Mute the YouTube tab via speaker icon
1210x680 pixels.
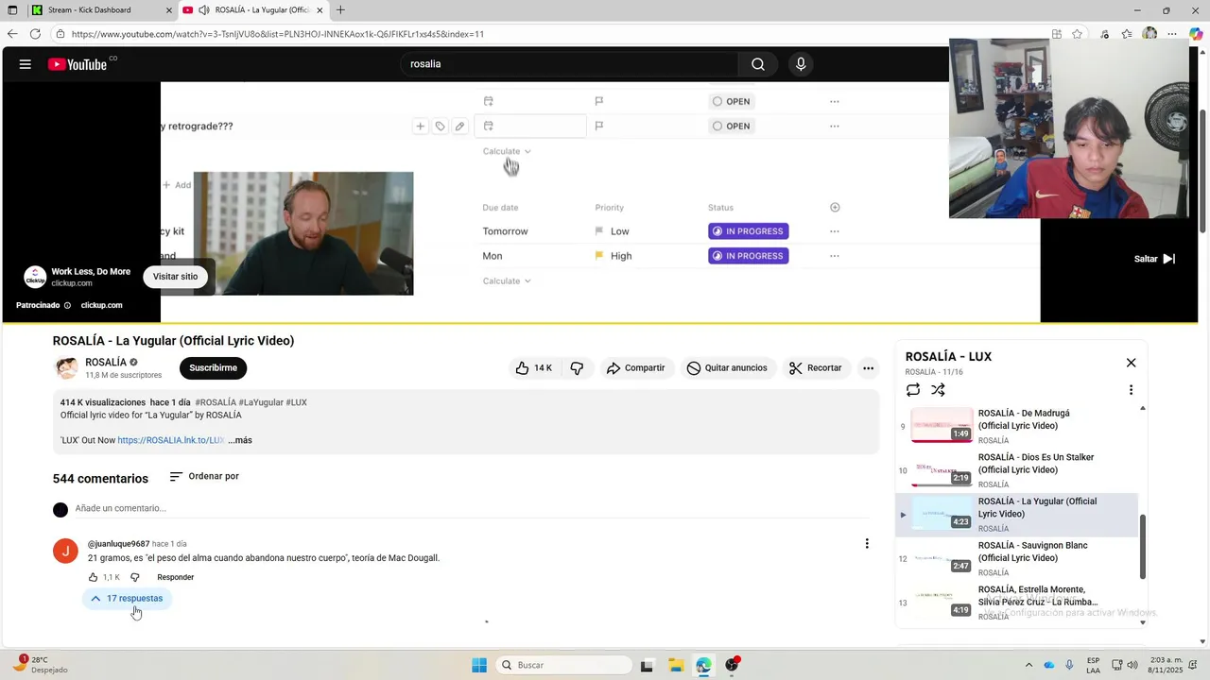click(203, 10)
